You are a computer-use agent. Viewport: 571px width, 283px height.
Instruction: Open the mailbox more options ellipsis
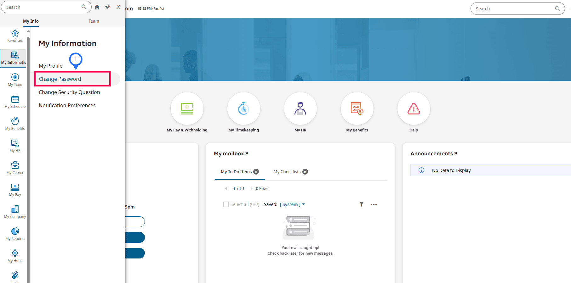point(374,204)
